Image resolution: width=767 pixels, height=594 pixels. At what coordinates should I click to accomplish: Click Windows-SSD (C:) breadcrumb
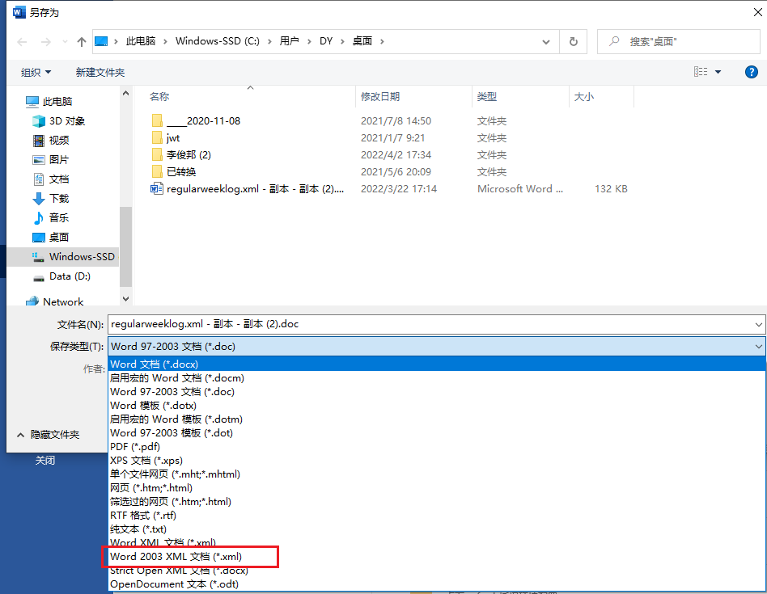click(218, 41)
